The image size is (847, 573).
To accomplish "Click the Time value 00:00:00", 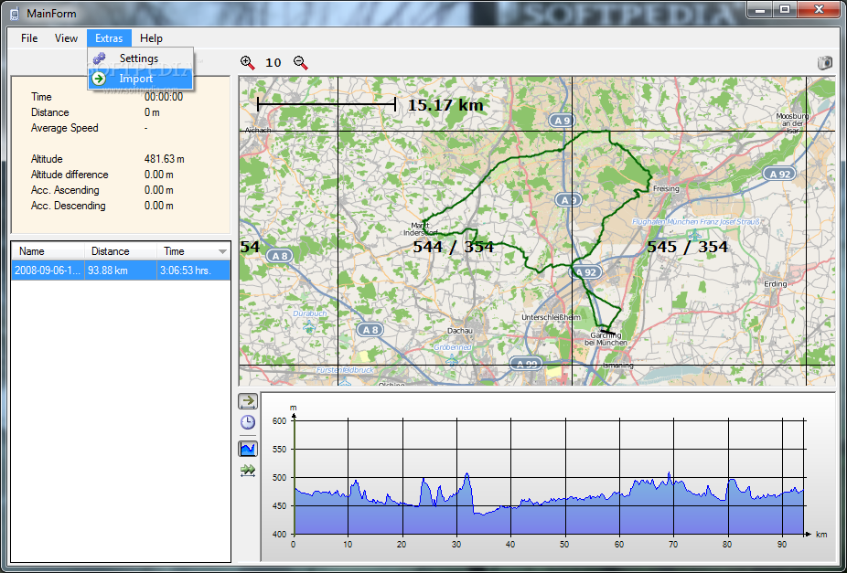I will pyautogui.click(x=164, y=97).
